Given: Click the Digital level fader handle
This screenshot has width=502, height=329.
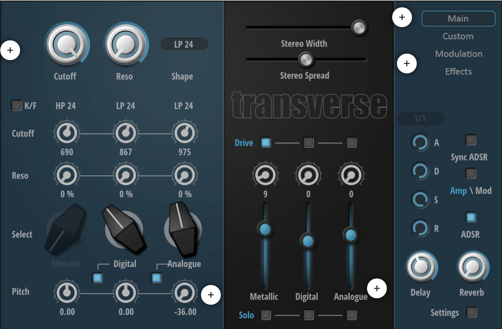Looking at the screenshot, I should (308, 241).
